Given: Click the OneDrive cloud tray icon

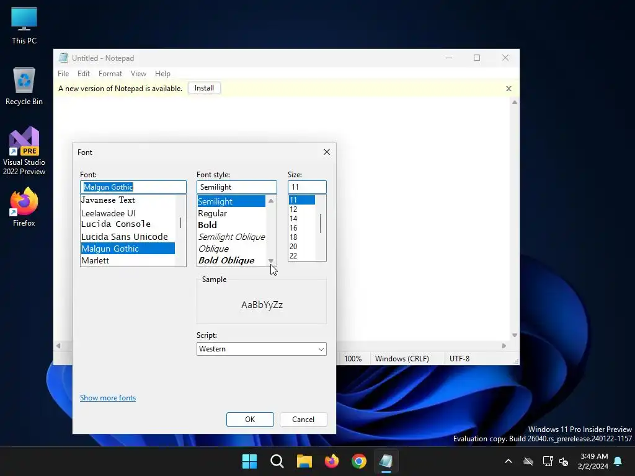Looking at the screenshot, I should pyautogui.click(x=528, y=461).
